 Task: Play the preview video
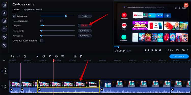[152, 50]
